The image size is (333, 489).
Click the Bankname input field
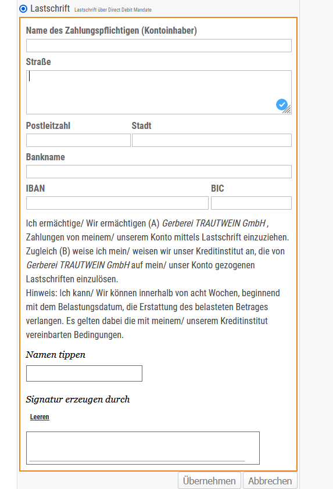tap(159, 171)
